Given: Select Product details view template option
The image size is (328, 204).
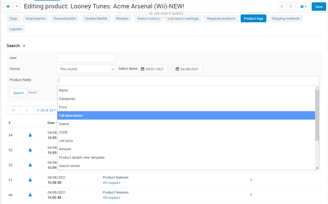Looking at the screenshot, I should click(x=186, y=158).
